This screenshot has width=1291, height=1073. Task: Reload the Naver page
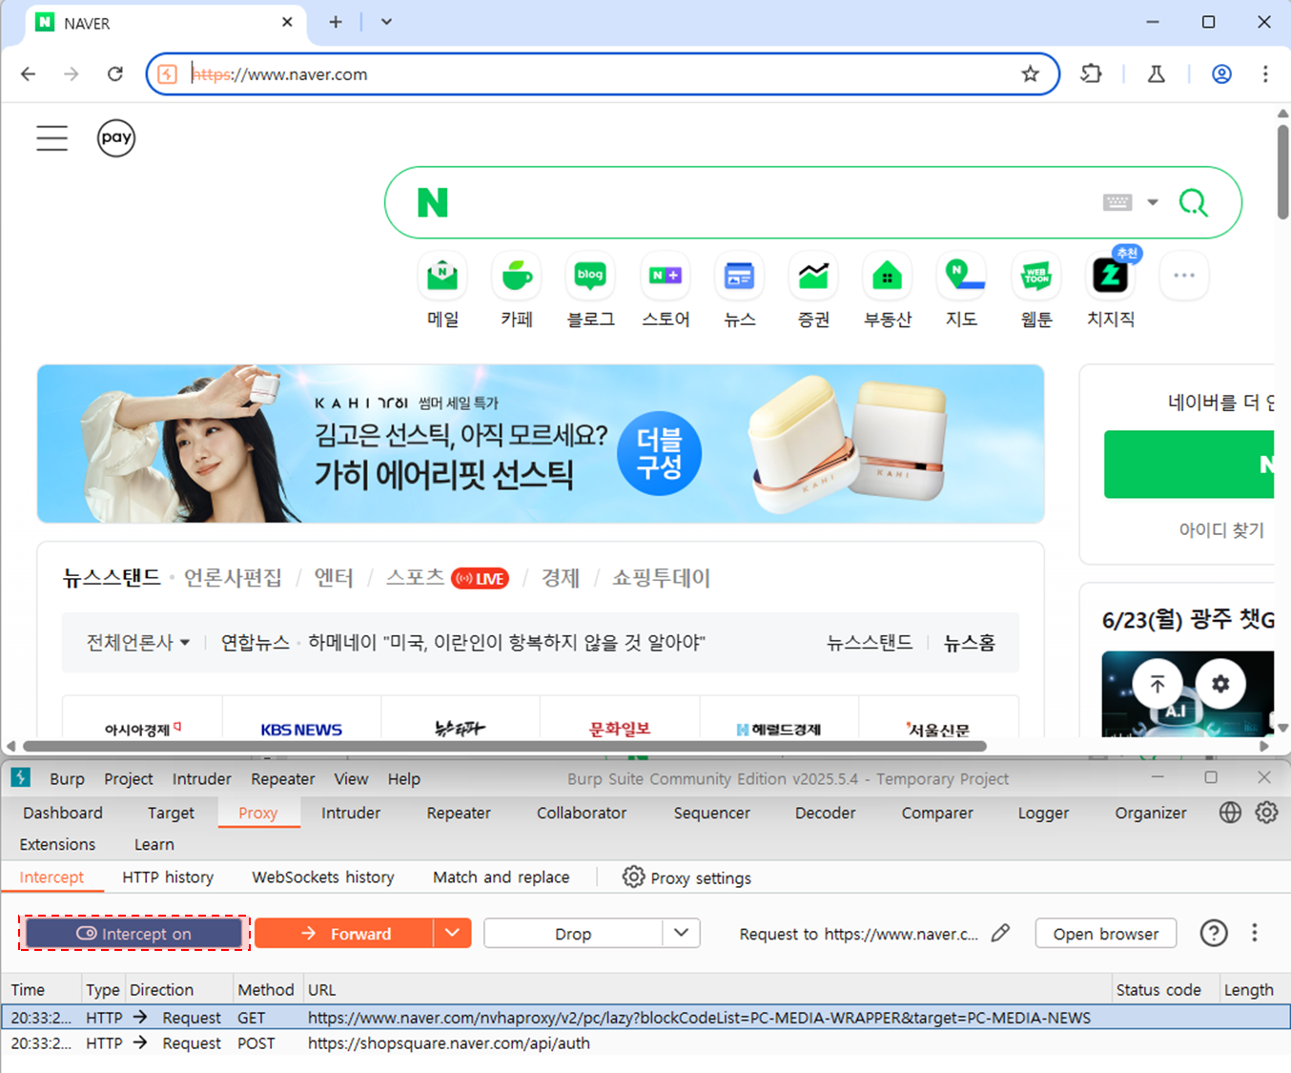pos(115,74)
